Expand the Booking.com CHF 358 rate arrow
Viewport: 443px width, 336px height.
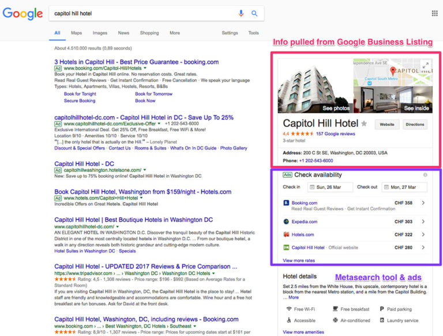pos(423,203)
